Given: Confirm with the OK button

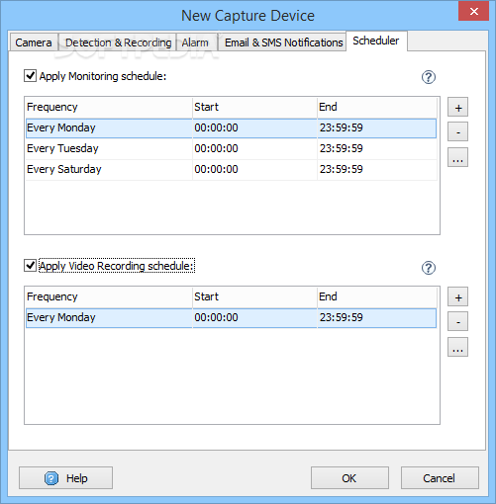Looking at the screenshot, I should tap(349, 477).
